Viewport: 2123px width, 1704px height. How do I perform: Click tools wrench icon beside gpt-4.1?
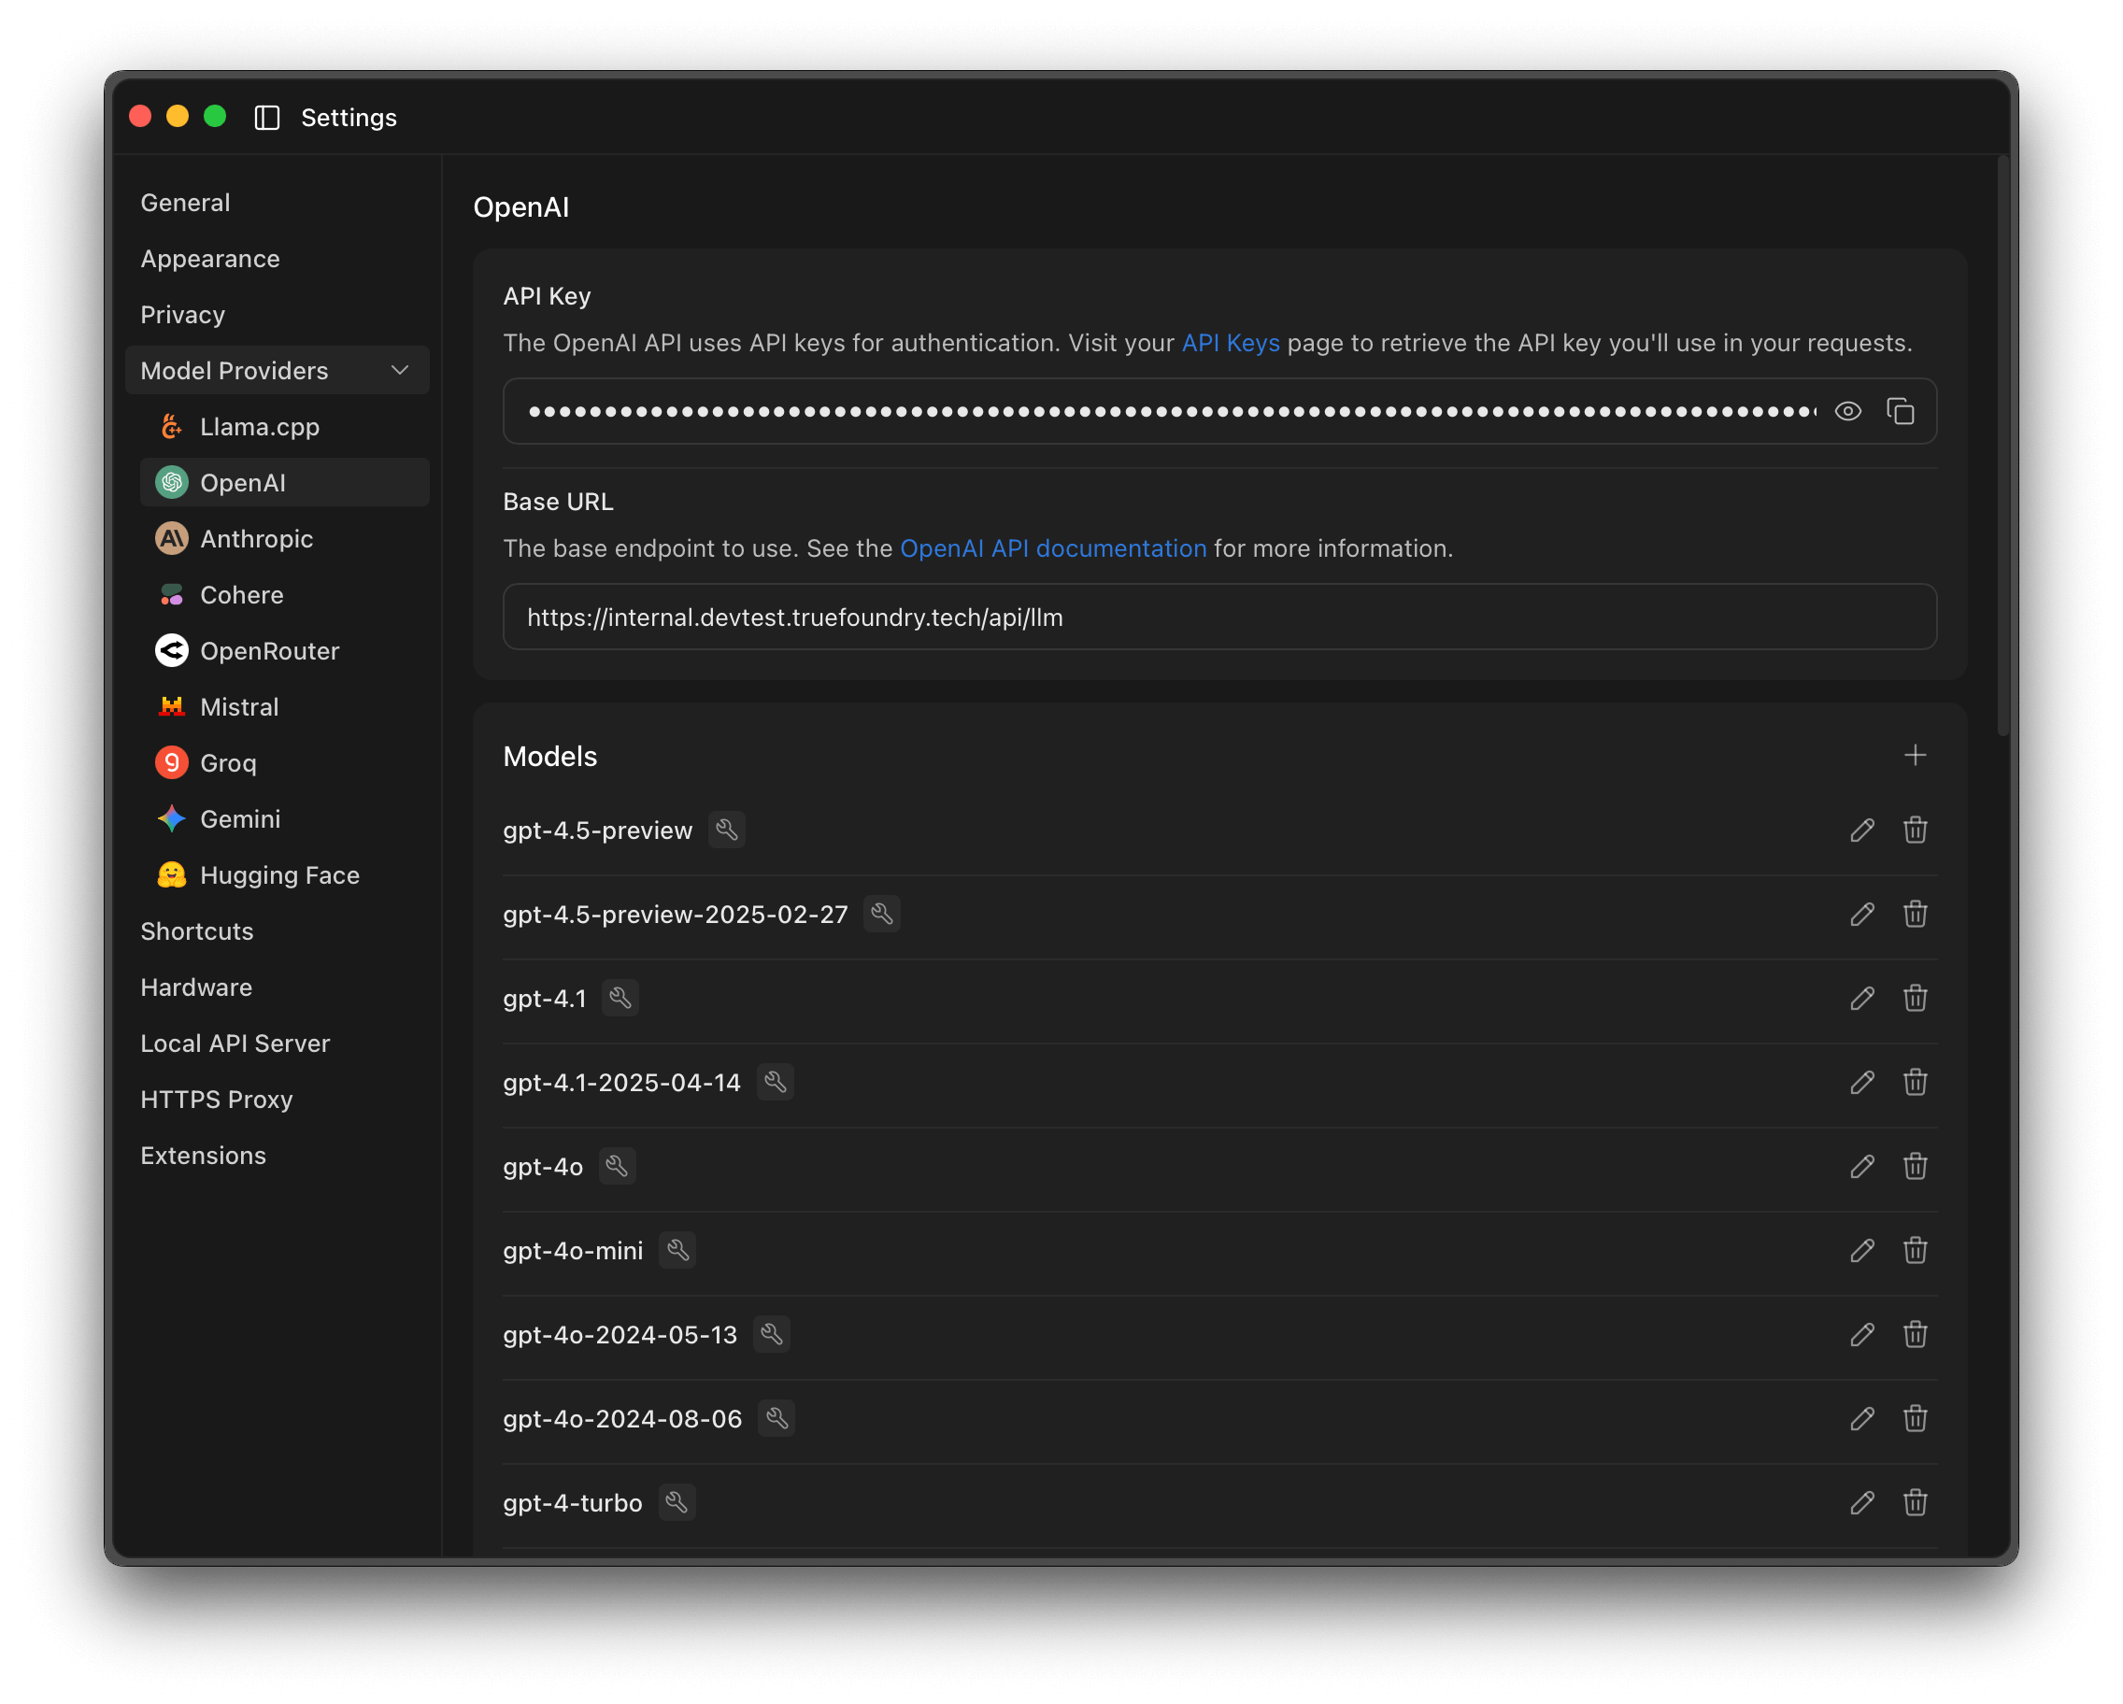click(620, 998)
